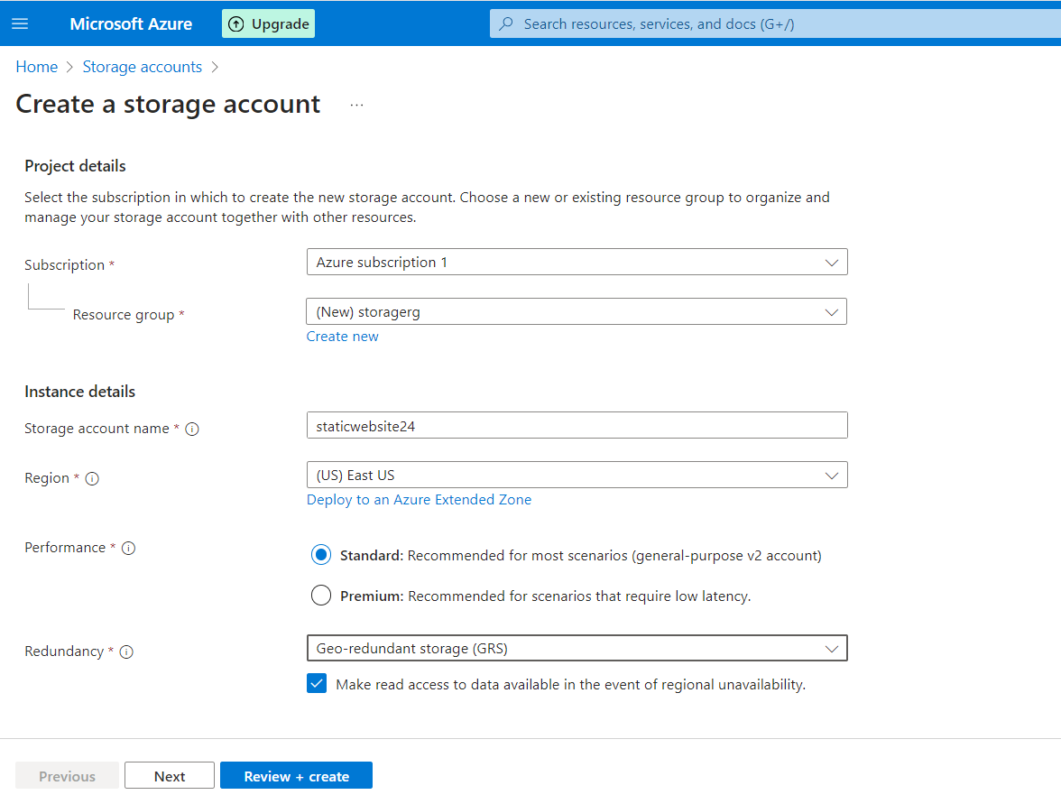The width and height of the screenshot is (1061, 804).
Task: Select the Premium performance option
Action: click(x=321, y=596)
